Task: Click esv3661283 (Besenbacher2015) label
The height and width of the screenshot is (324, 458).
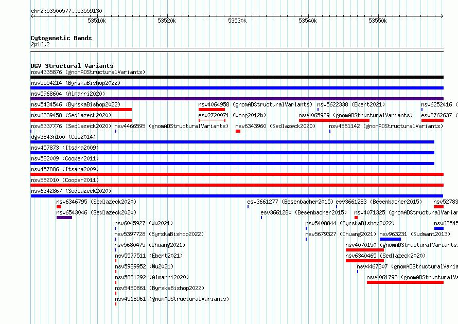Action: [x=379, y=202]
